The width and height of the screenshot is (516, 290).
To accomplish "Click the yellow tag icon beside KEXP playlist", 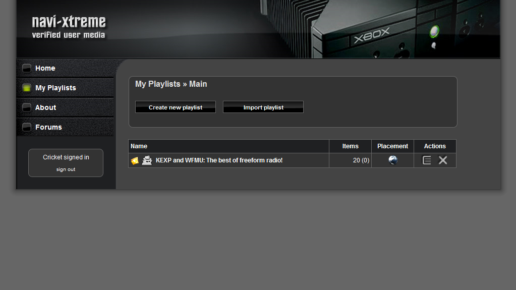I will click(135, 161).
